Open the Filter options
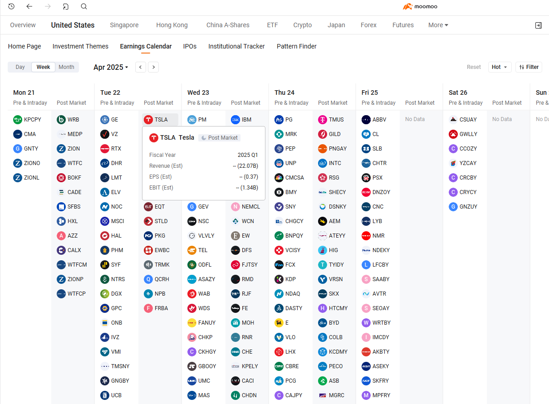Viewport: 549px width, 404px height. (529, 67)
